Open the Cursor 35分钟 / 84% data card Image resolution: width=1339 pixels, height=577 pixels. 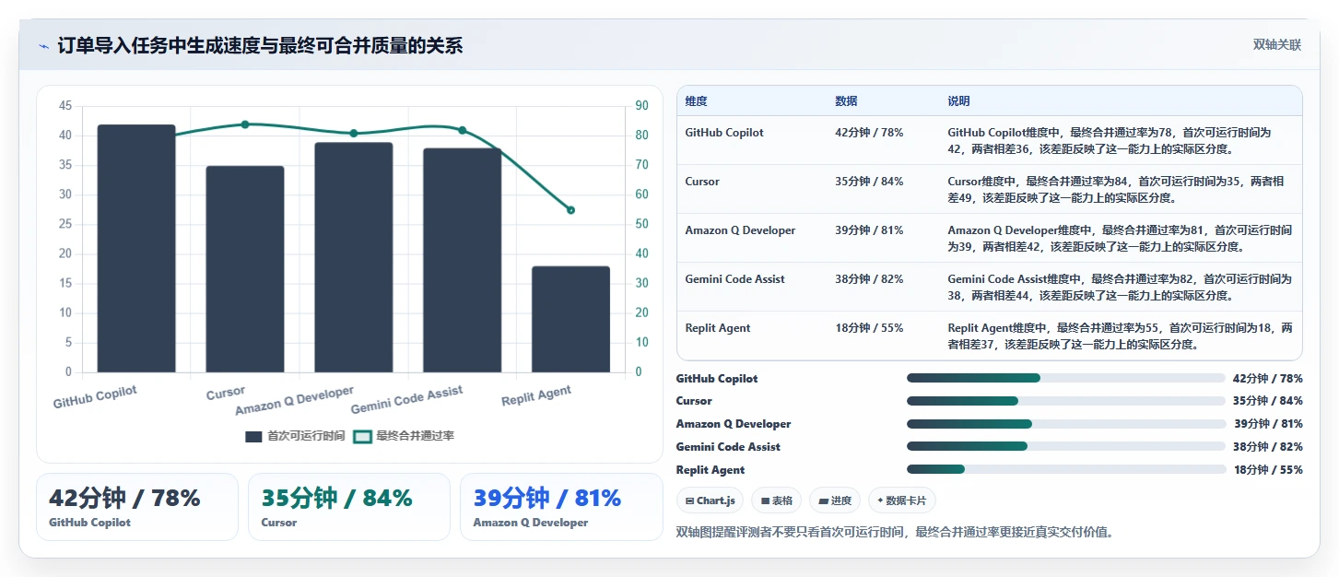tap(349, 507)
